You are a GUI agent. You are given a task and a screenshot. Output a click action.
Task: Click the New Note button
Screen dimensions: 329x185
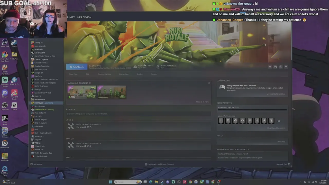(281, 142)
